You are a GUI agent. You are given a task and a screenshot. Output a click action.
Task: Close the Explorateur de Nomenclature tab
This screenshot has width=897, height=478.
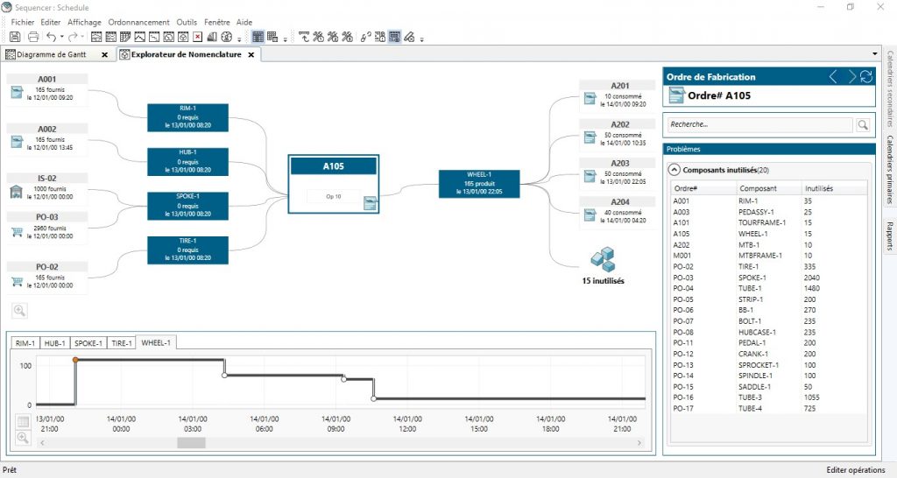click(x=251, y=55)
